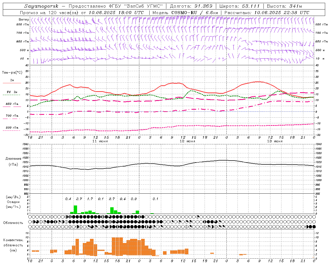Select the 'Широта: 53.111' latitude value
The image size is (329, 263).
[240, 6]
